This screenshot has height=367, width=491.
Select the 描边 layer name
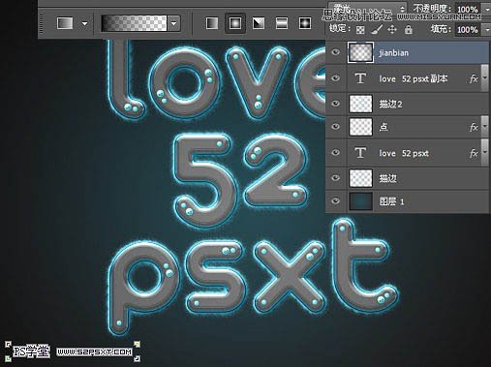pyautogui.click(x=387, y=178)
